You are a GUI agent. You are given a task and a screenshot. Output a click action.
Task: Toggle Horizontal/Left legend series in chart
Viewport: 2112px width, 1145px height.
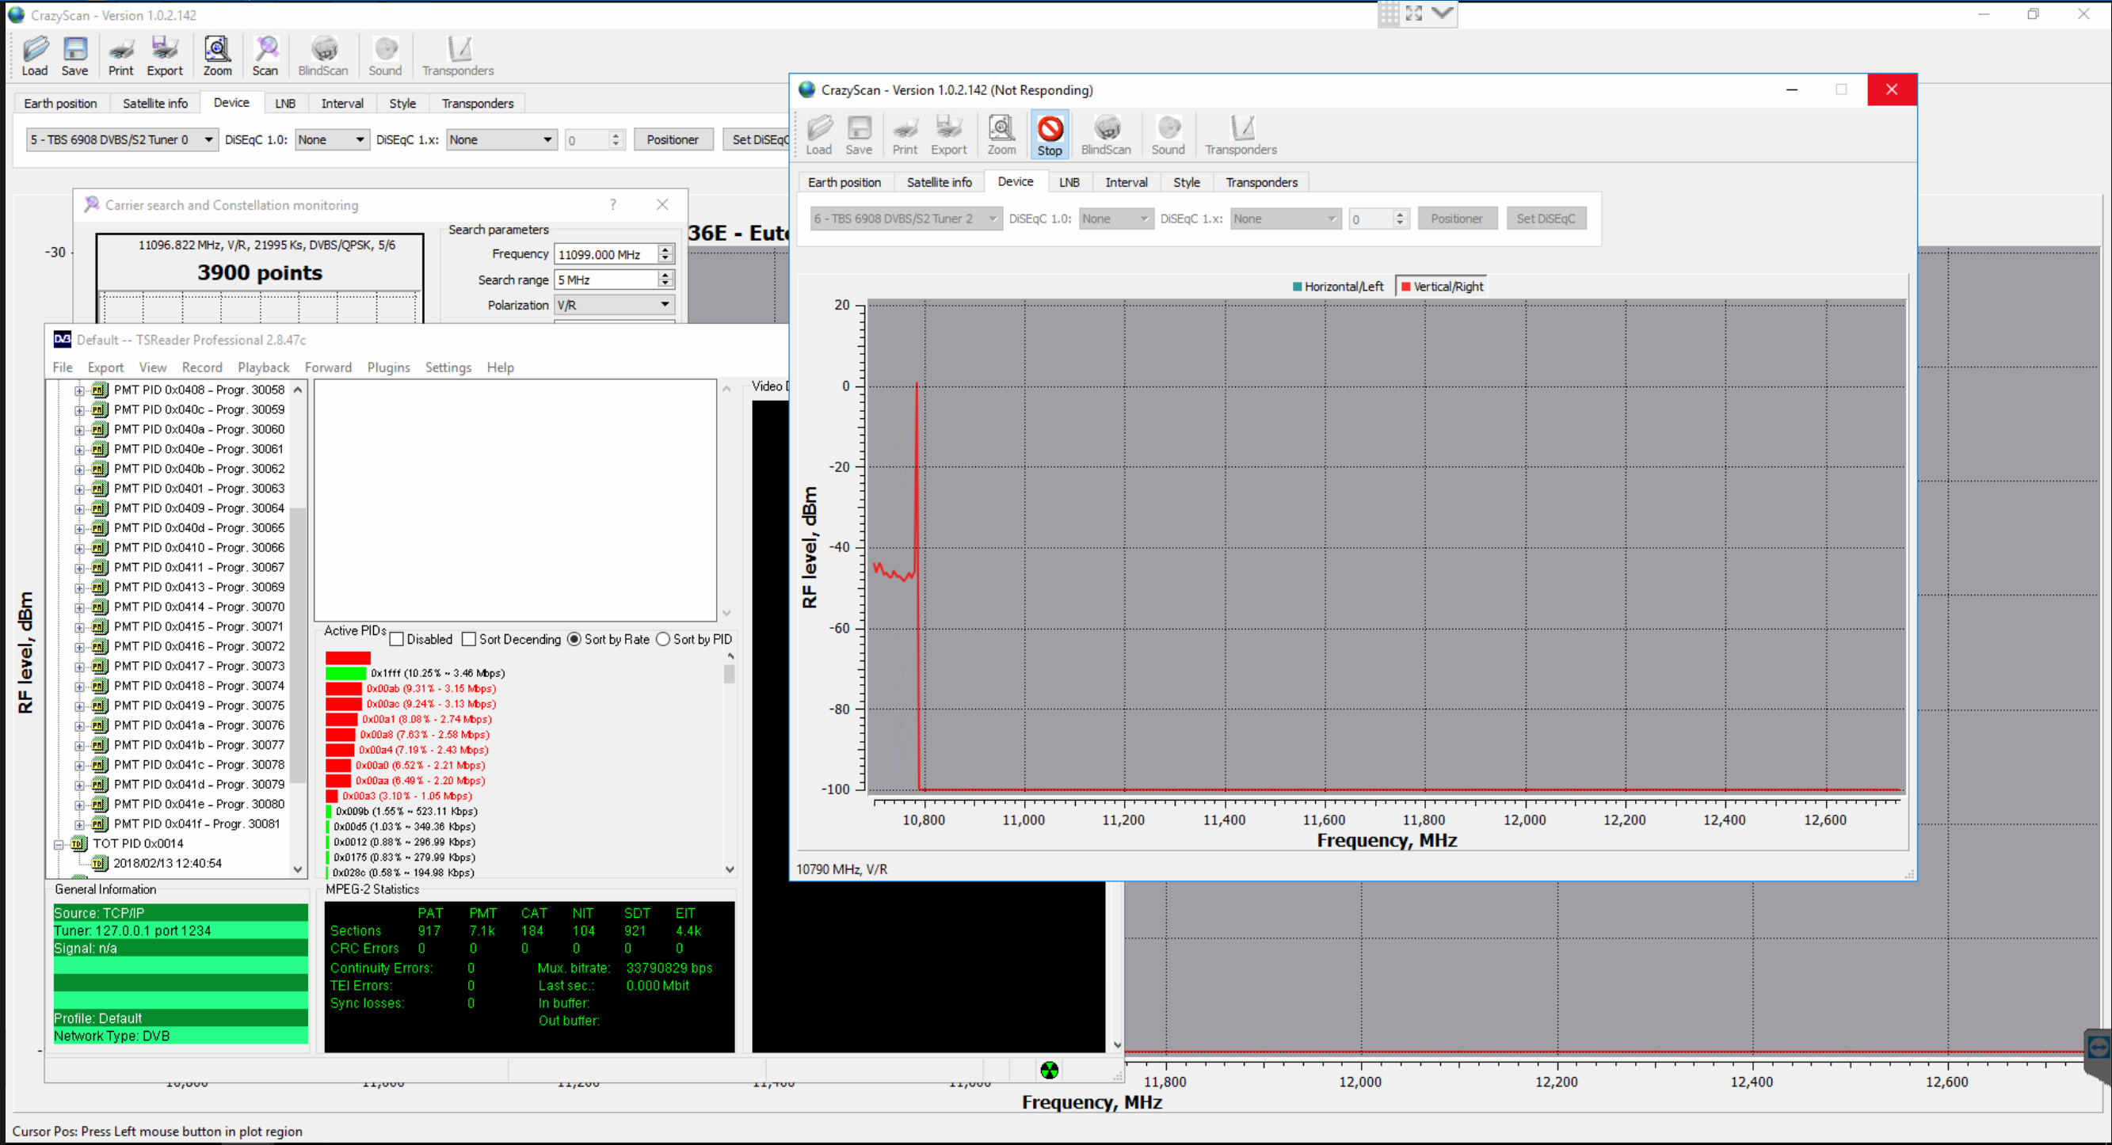(x=1337, y=286)
